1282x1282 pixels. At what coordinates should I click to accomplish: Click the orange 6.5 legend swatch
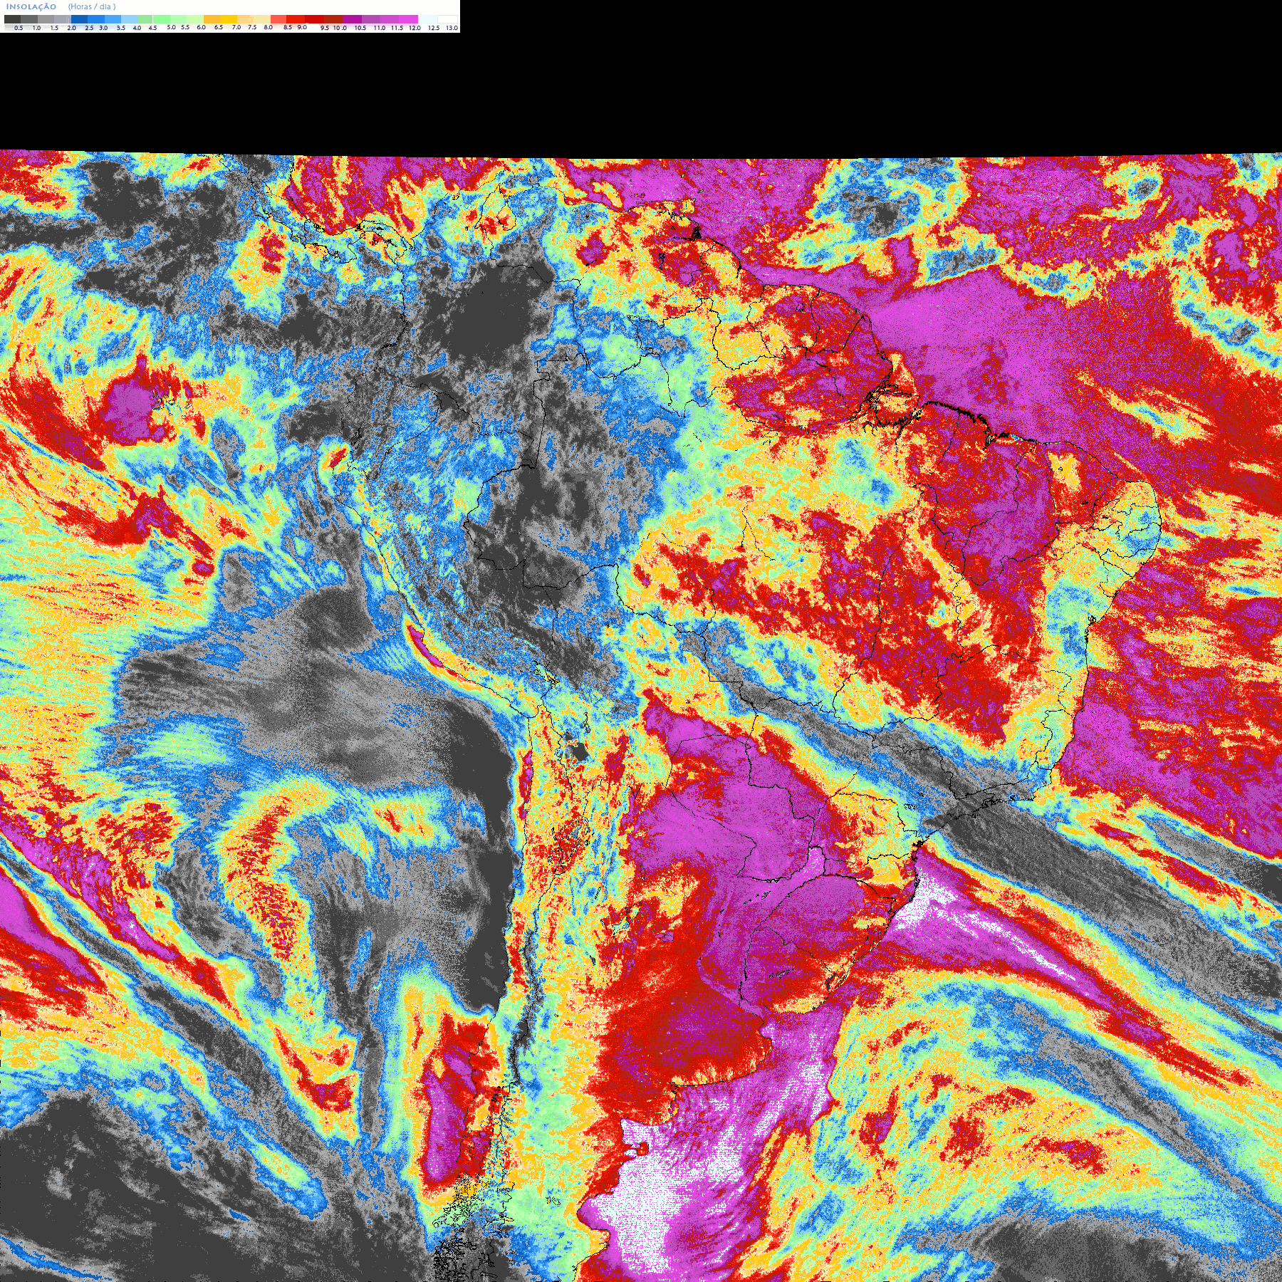[x=212, y=19]
